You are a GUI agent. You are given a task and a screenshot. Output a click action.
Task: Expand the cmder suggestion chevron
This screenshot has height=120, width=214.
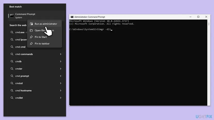(60, 69)
